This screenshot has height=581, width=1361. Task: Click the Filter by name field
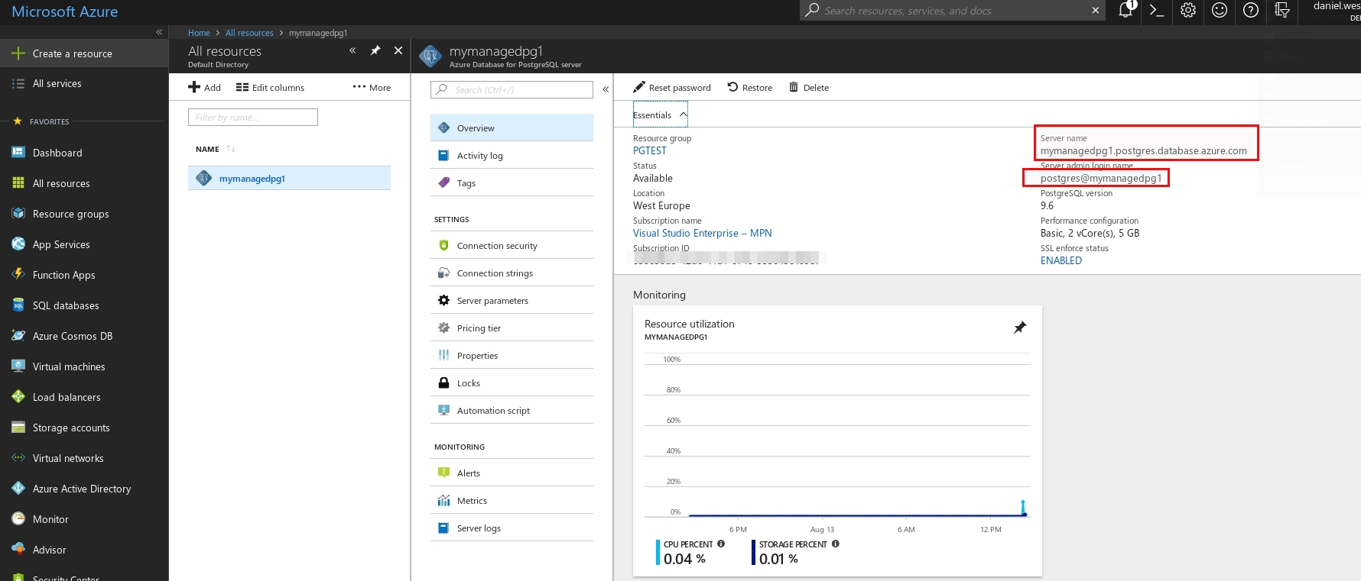tap(253, 117)
